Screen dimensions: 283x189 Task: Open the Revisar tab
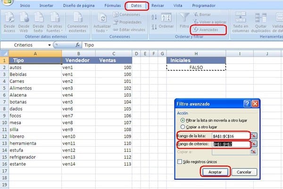pyautogui.click(x=158, y=6)
